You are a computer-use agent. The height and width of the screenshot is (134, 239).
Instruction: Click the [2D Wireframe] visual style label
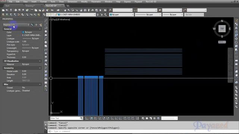[x=63, y=20]
